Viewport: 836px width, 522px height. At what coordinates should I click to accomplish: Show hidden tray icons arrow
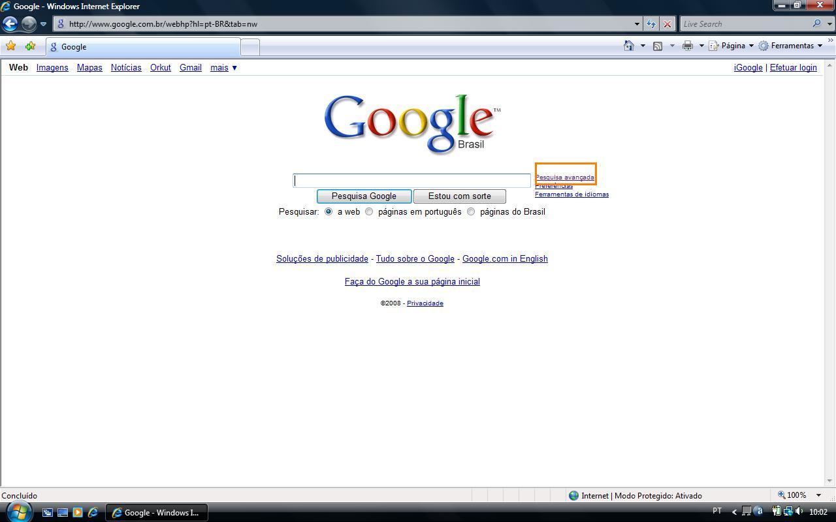(734, 512)
